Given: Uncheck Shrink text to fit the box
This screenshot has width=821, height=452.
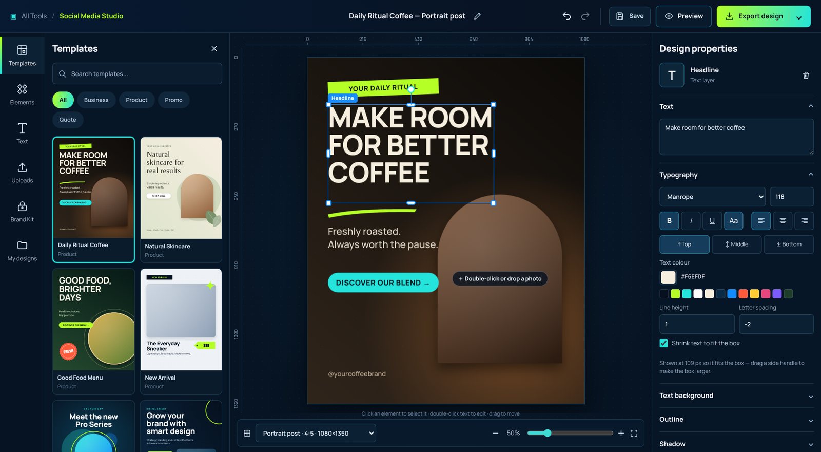Looking at the screenshot, I should [x=663, y=343].
